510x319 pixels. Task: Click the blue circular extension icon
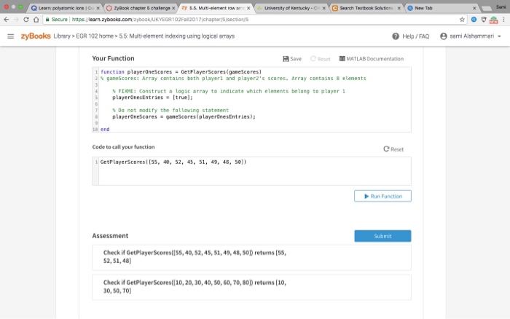pos(474,20)
